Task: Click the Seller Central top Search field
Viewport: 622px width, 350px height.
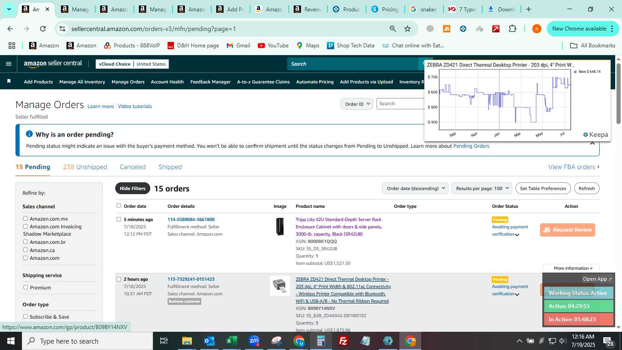Action: click(353, 64)
